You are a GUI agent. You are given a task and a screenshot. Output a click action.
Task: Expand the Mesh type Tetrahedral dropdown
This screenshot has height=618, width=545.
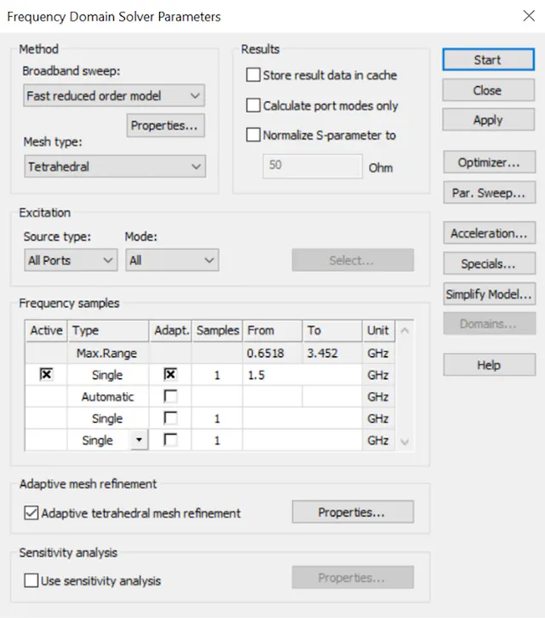115,166
